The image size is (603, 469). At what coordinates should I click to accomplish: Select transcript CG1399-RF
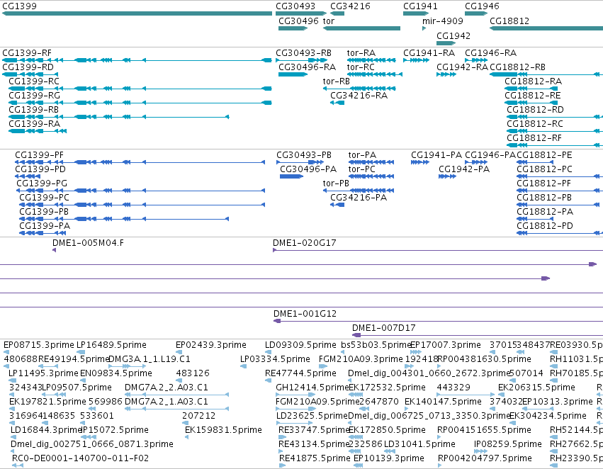tap(137, 60)
